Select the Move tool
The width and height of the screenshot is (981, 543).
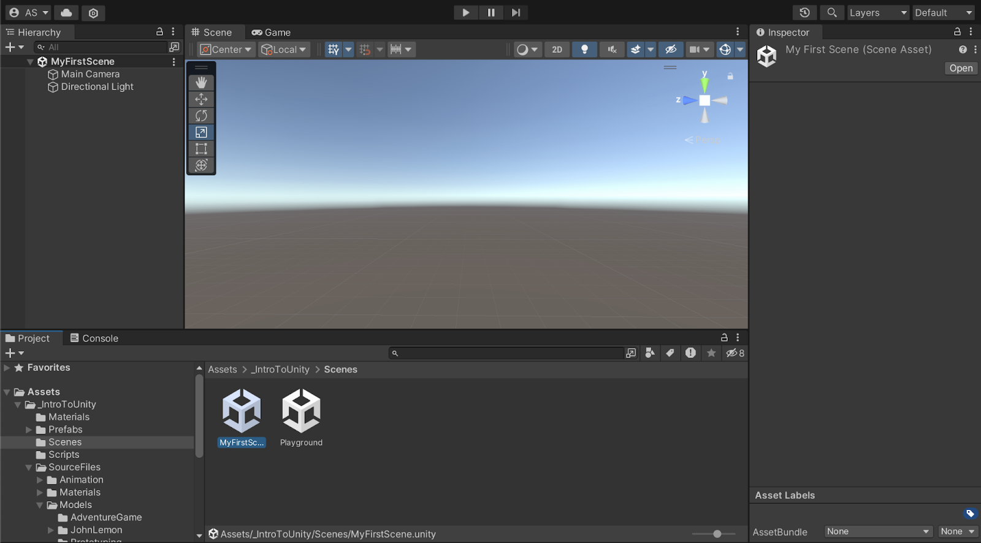coord(201,99)
